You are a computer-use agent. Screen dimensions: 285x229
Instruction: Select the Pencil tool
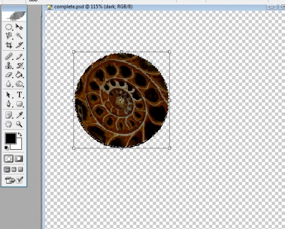[x=19, y=57]
